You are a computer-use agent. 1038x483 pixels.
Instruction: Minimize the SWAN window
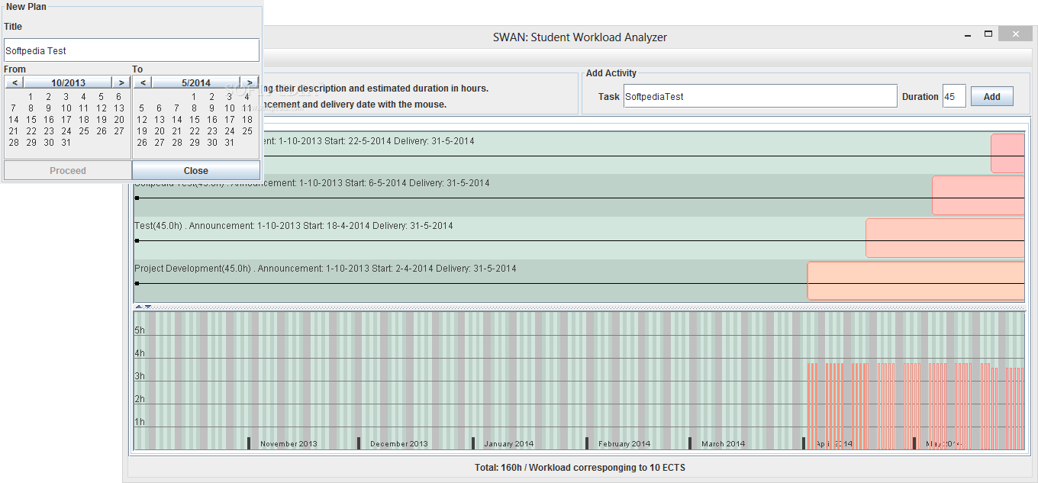click(967, 34)
